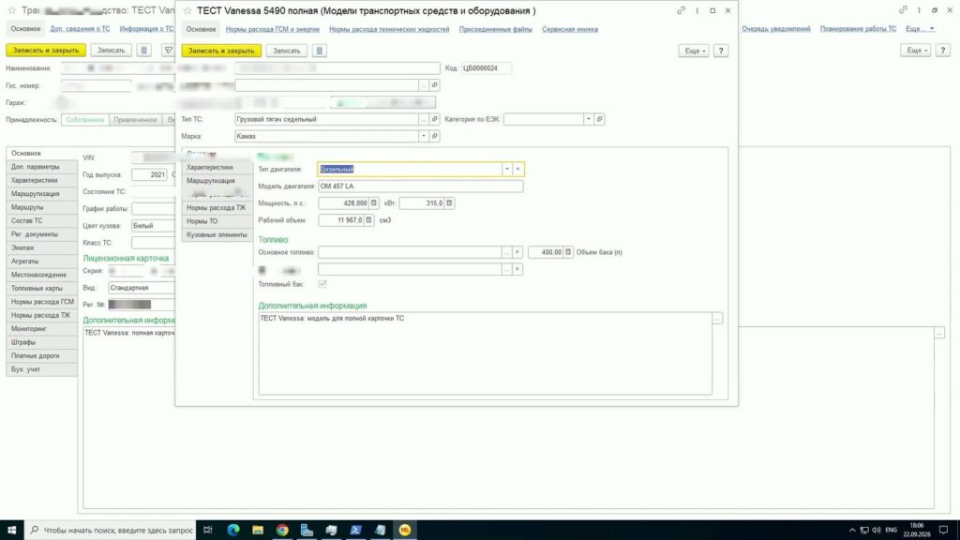
Task: Add the model dialog to favorites with the star
Action: click(187, 11)
